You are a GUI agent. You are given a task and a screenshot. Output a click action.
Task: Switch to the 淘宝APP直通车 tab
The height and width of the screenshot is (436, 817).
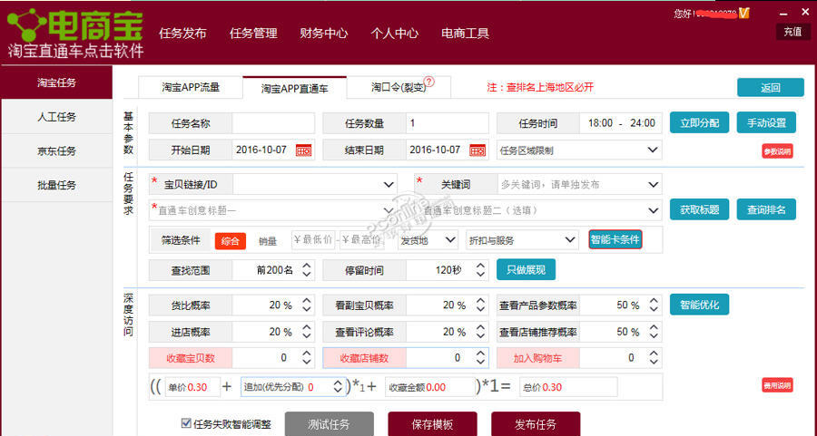tap(294, 88)
